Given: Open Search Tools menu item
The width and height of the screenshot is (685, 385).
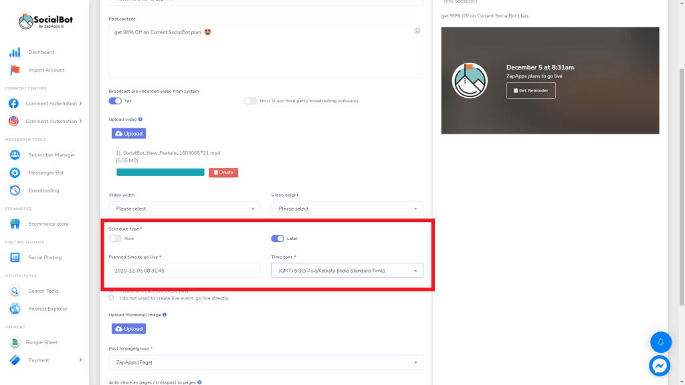Looking at the screenshot, I should click(x=43, y=291).
